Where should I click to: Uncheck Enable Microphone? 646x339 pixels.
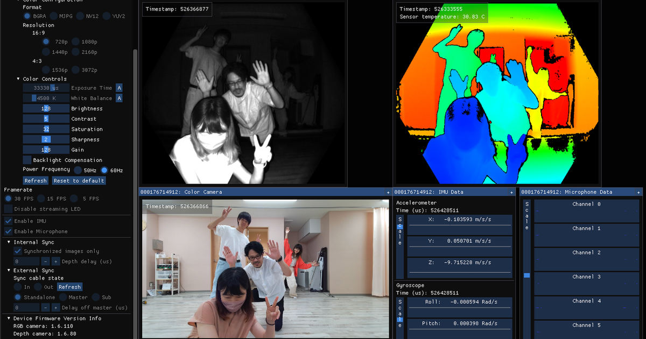point(8,231)
